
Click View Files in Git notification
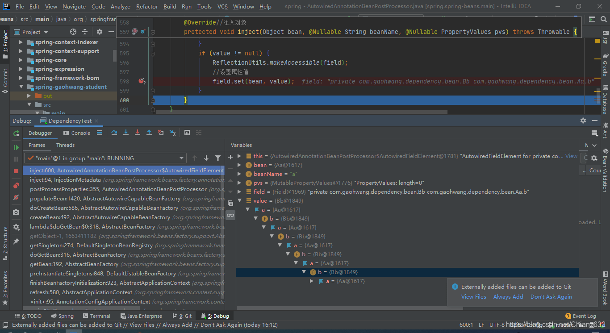(x=473, y=297)
